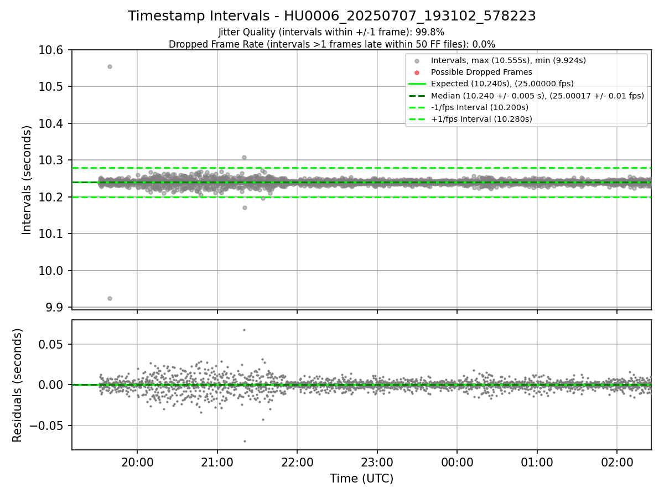
Task: Click the highest residual point above 0.05
Action: click(244, 330)
